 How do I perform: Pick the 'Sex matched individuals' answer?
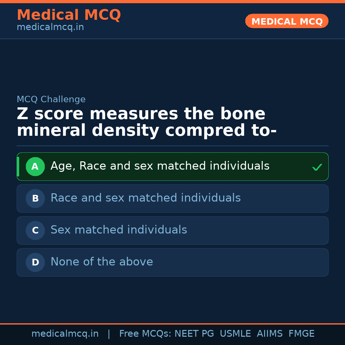(x=119, y=230)
